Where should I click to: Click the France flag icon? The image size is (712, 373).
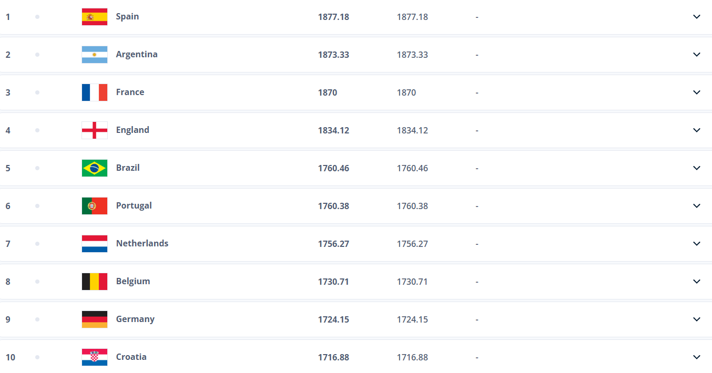click(x=95, y=92)
